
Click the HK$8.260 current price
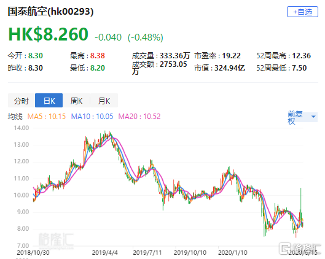pyautogui.click(x=49, y=34)
